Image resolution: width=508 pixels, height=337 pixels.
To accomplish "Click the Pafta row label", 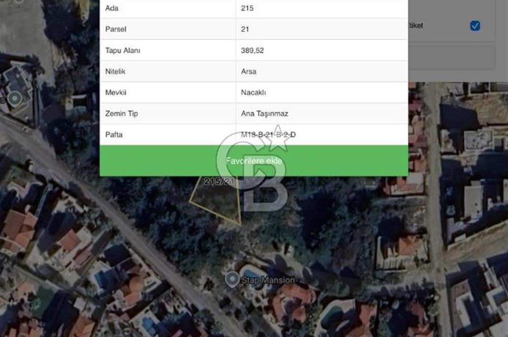I will pos(114,134).
